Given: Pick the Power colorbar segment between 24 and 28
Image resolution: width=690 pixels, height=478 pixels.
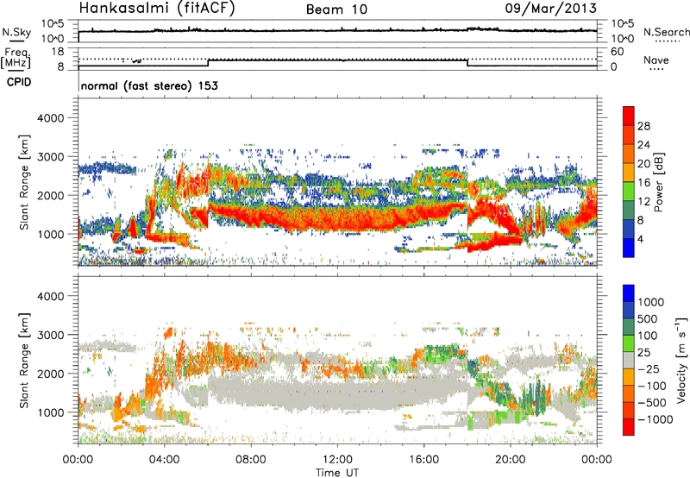Looking at the screenshot, I should pyautogui.click(x=629, y=135).
